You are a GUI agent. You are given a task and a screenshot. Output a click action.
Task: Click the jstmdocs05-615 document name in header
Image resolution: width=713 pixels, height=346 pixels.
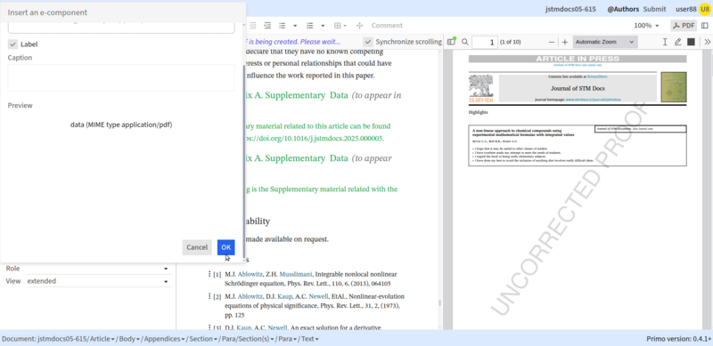click(570, 9)
